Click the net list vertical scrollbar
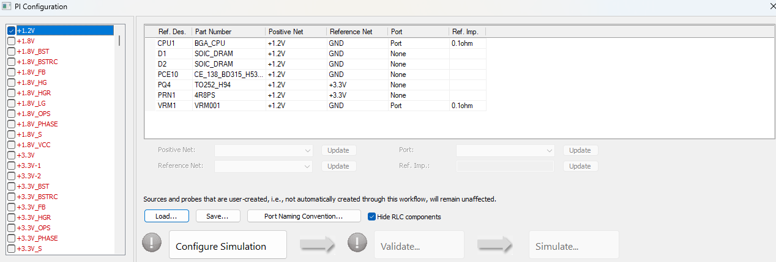 click(x=119, y=42)
